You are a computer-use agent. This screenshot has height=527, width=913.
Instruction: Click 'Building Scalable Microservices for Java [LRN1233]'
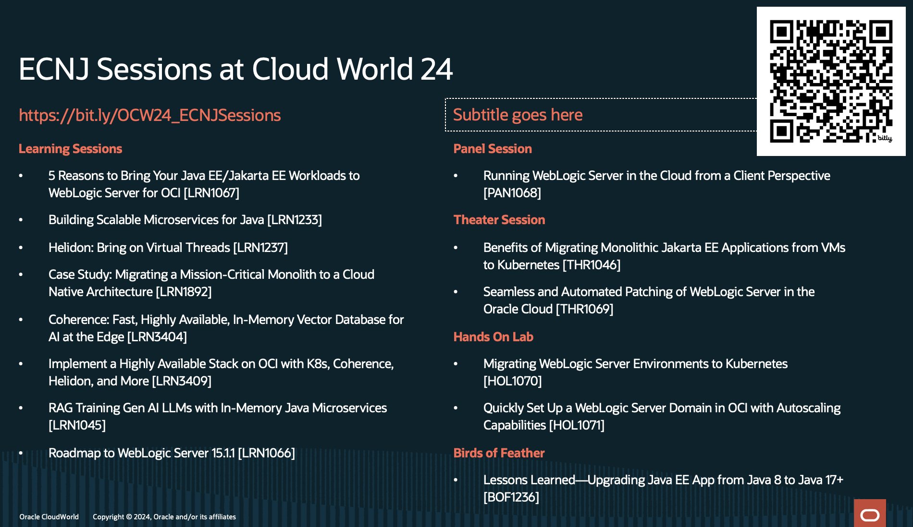coord(185,220)
